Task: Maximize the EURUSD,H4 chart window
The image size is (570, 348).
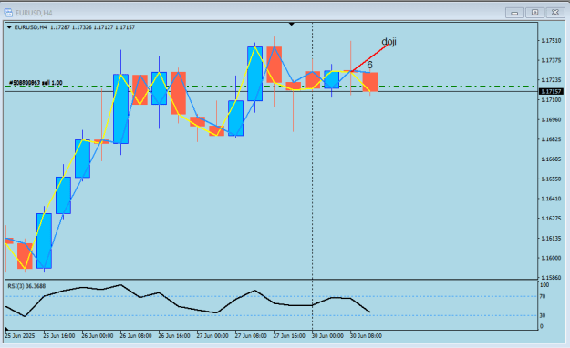Action: pyautogui.click(x=534, y=13)
